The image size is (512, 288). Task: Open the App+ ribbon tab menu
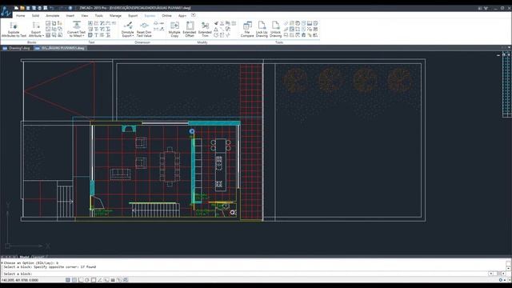tap(182, 16)
